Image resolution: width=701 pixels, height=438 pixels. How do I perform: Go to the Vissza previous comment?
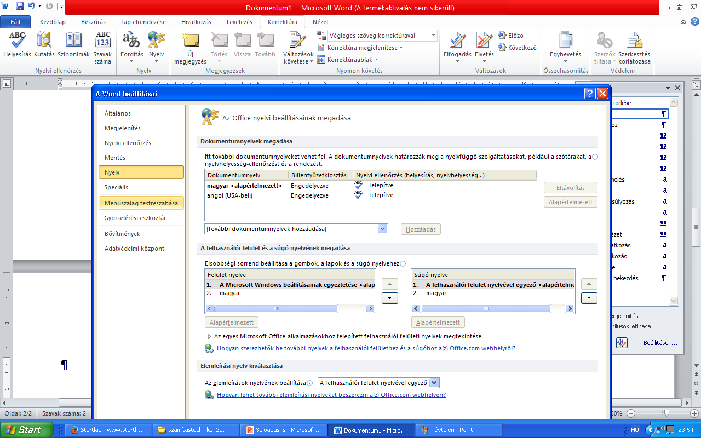click(x=242, y=44)
